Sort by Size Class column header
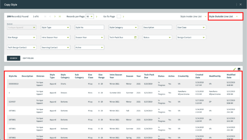Screen dimensions: 247x140 click(x=90, y=76)
